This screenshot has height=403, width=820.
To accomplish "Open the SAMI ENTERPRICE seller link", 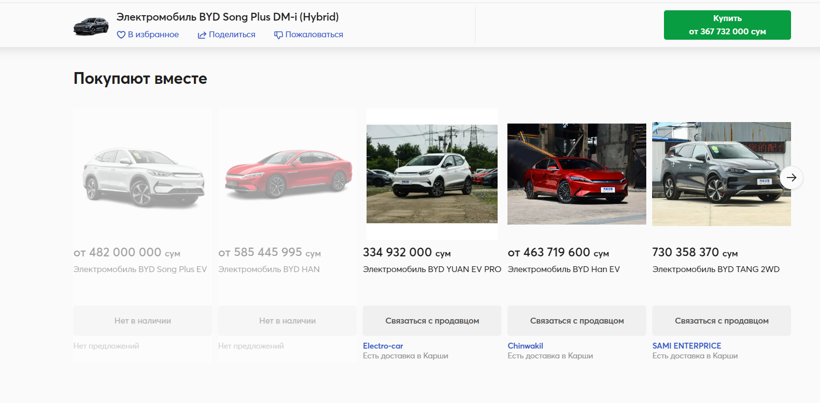I will click(687, 346).
